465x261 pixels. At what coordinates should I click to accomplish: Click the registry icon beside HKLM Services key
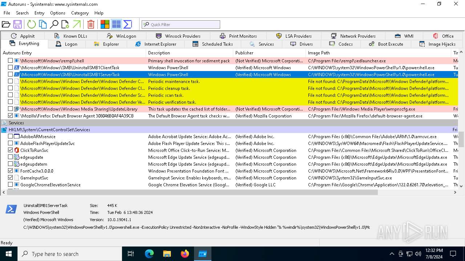[4, 130]
